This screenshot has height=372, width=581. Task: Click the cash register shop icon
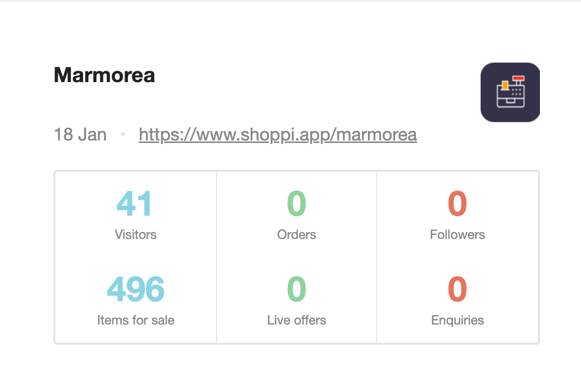(510, 93)
